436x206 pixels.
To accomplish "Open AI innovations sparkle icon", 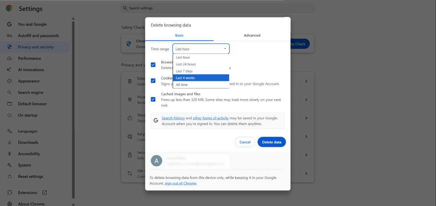I will coord(9,70).
